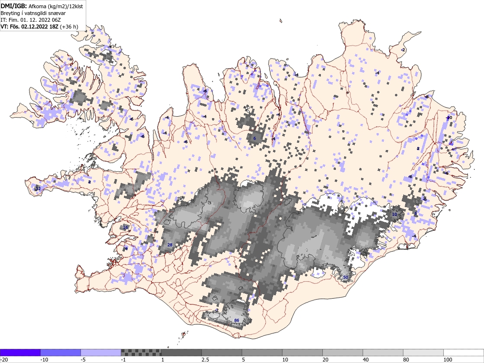Click the "2.5" legend scale number
The image size is (484, 363).
[x=205, y=360]
